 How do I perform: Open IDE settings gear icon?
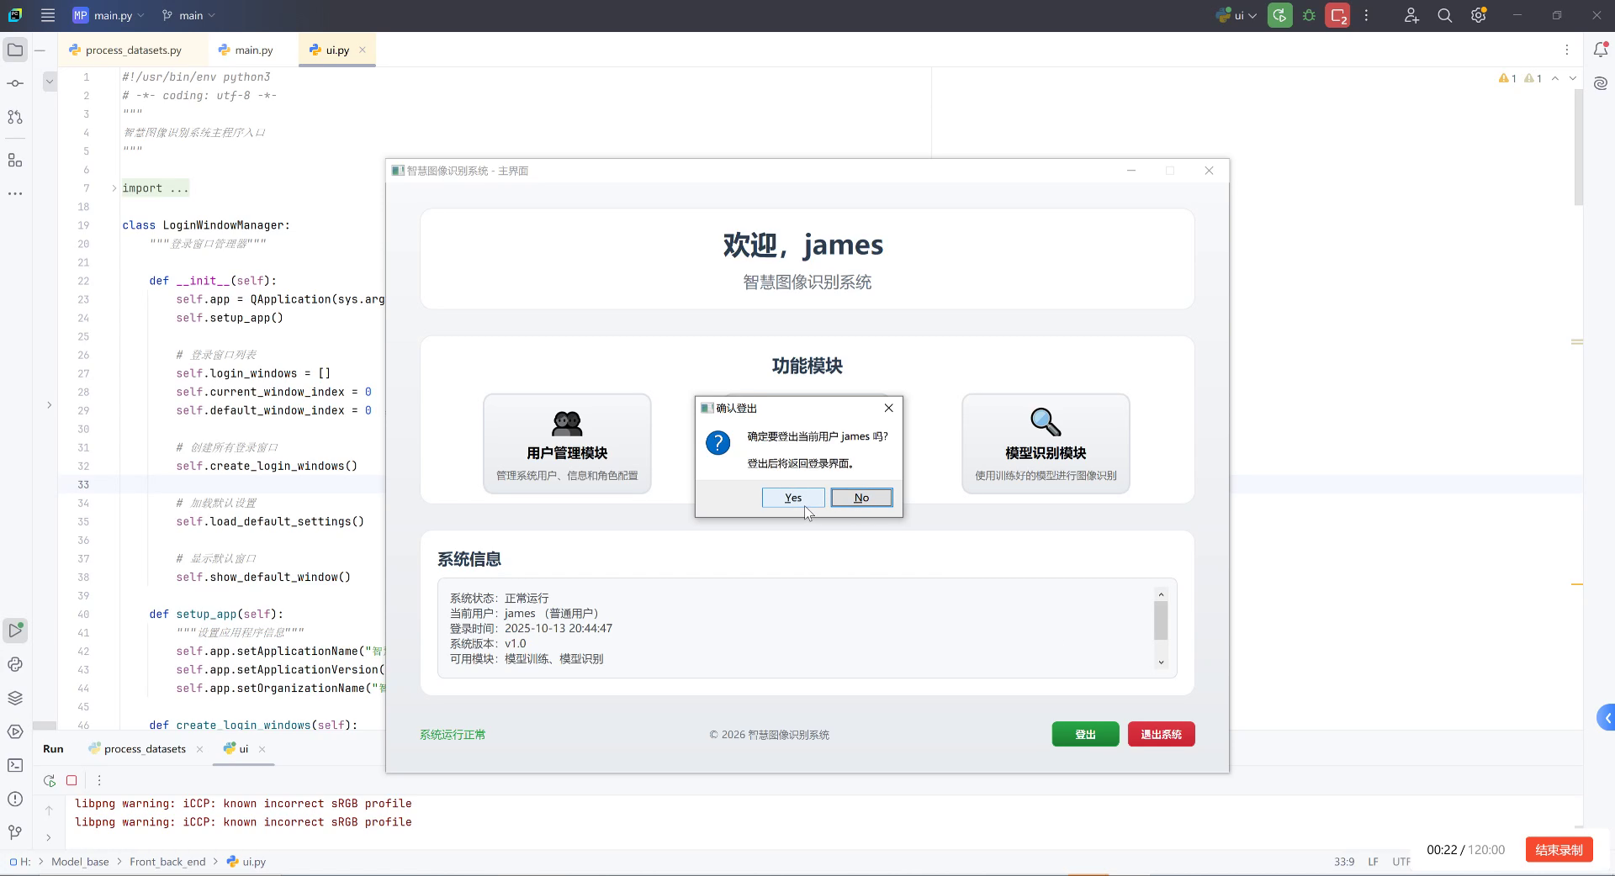point(1479,15)
